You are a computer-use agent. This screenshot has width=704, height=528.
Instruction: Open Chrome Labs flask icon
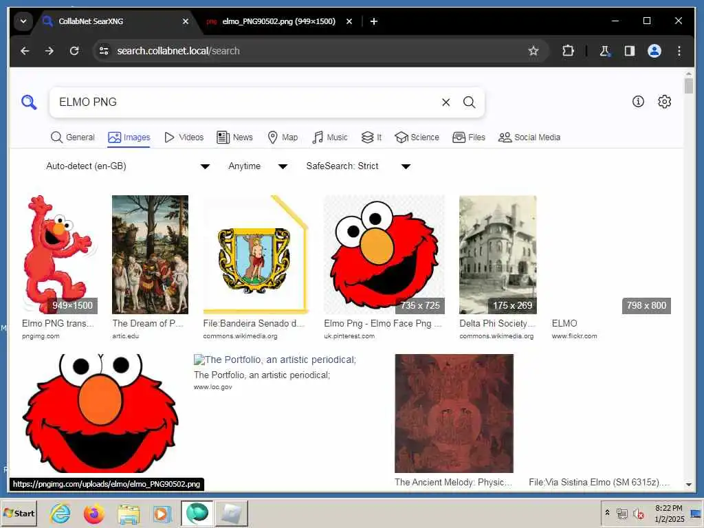coord(605,51)
